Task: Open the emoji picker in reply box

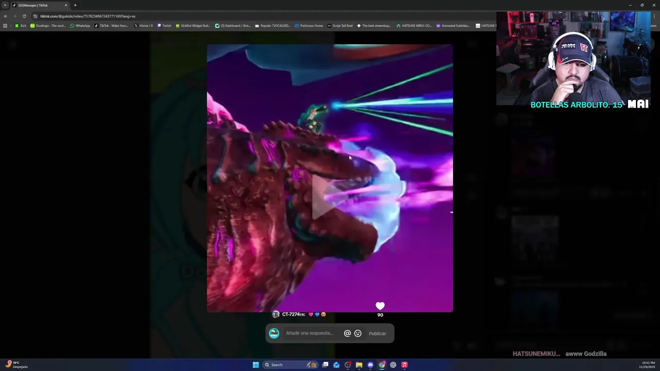Action: [358, 333]
